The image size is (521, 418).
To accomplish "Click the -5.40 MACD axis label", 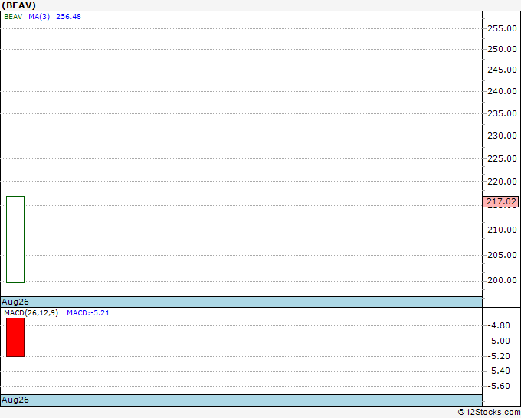I will click(499, 371).
